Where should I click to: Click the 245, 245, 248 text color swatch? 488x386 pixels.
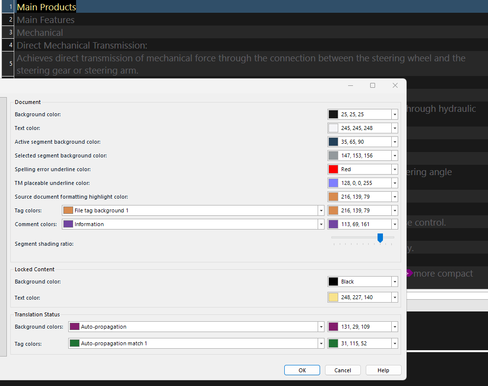[x=333, y=128]
